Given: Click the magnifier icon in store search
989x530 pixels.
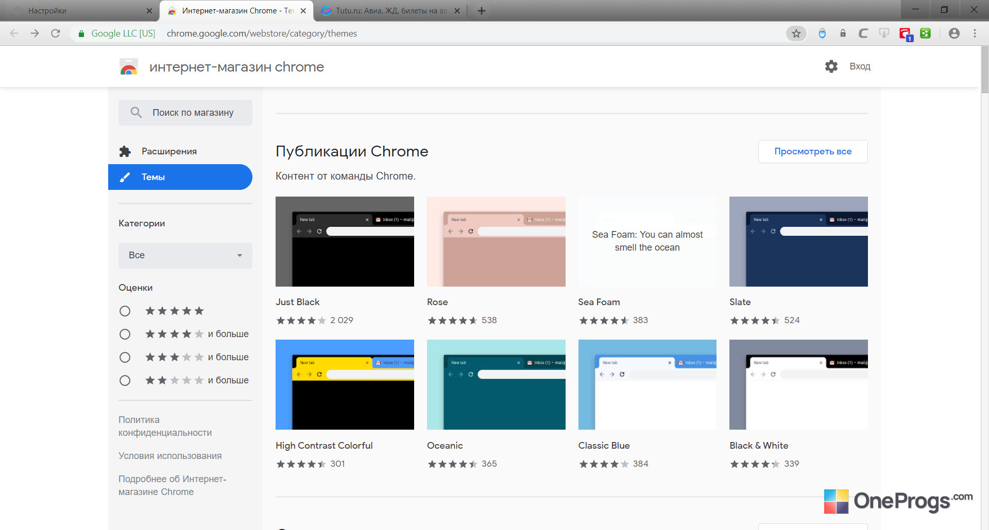Looking at the screenshot, I should coord(136,113).
